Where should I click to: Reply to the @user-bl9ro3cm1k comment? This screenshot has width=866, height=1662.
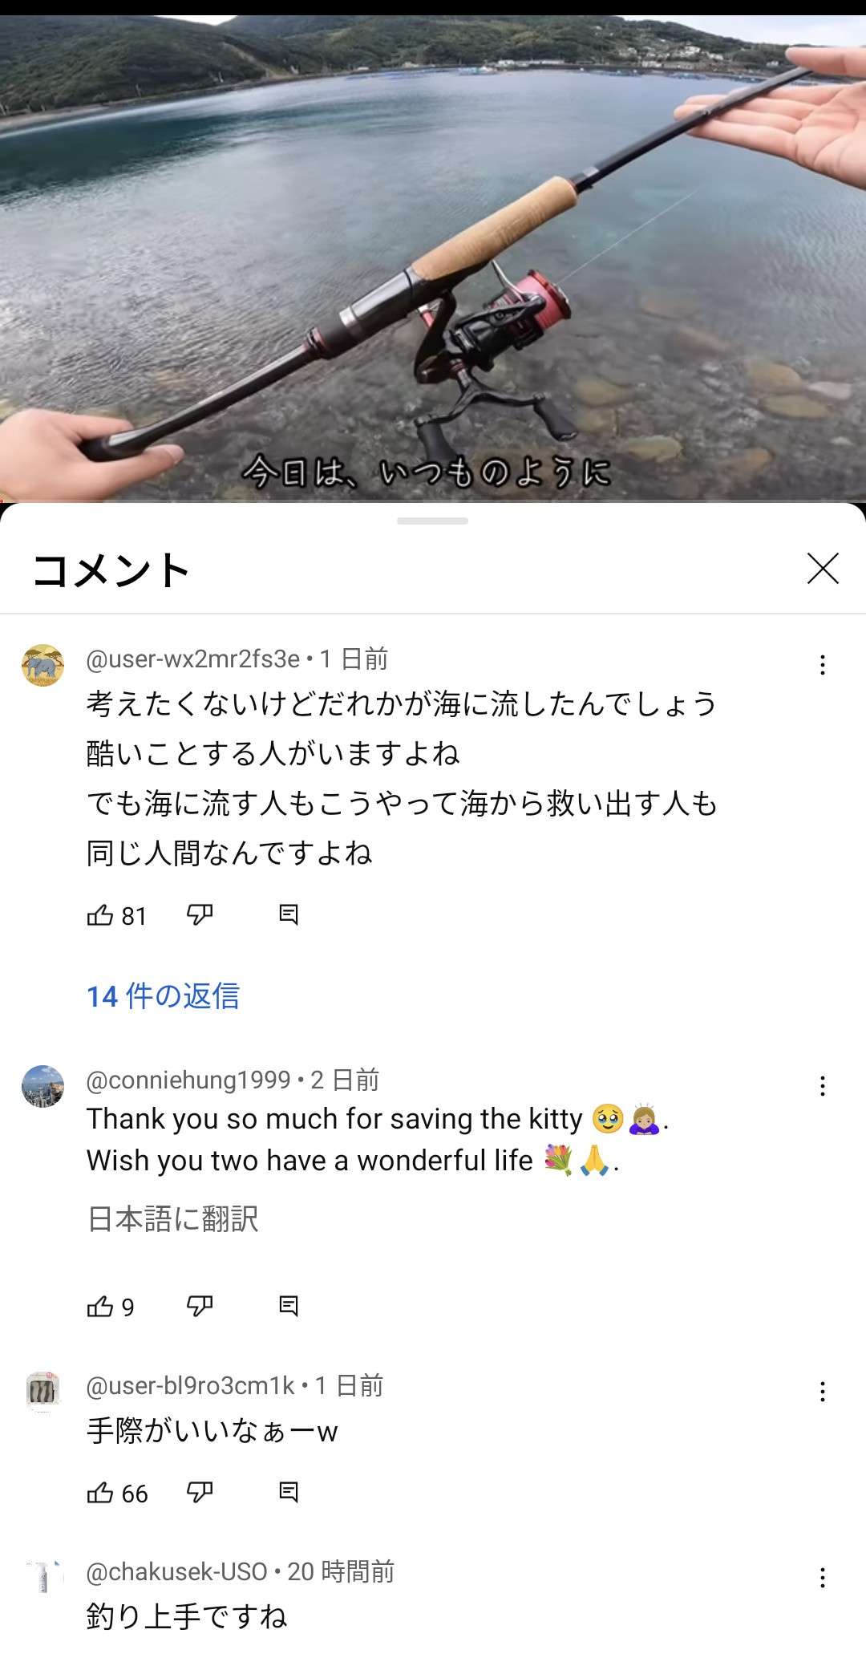point(289,1493)
